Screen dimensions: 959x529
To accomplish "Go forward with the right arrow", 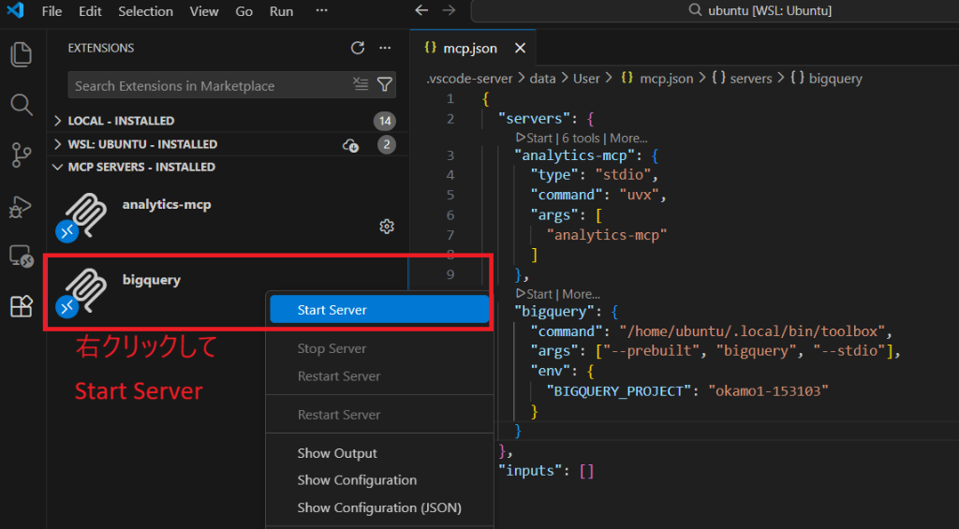I will (449, 10).
